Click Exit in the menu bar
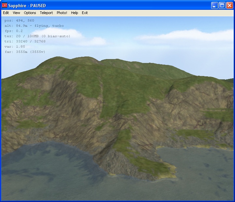The width and height of the screenshot is (235, 202). [85, 13]
